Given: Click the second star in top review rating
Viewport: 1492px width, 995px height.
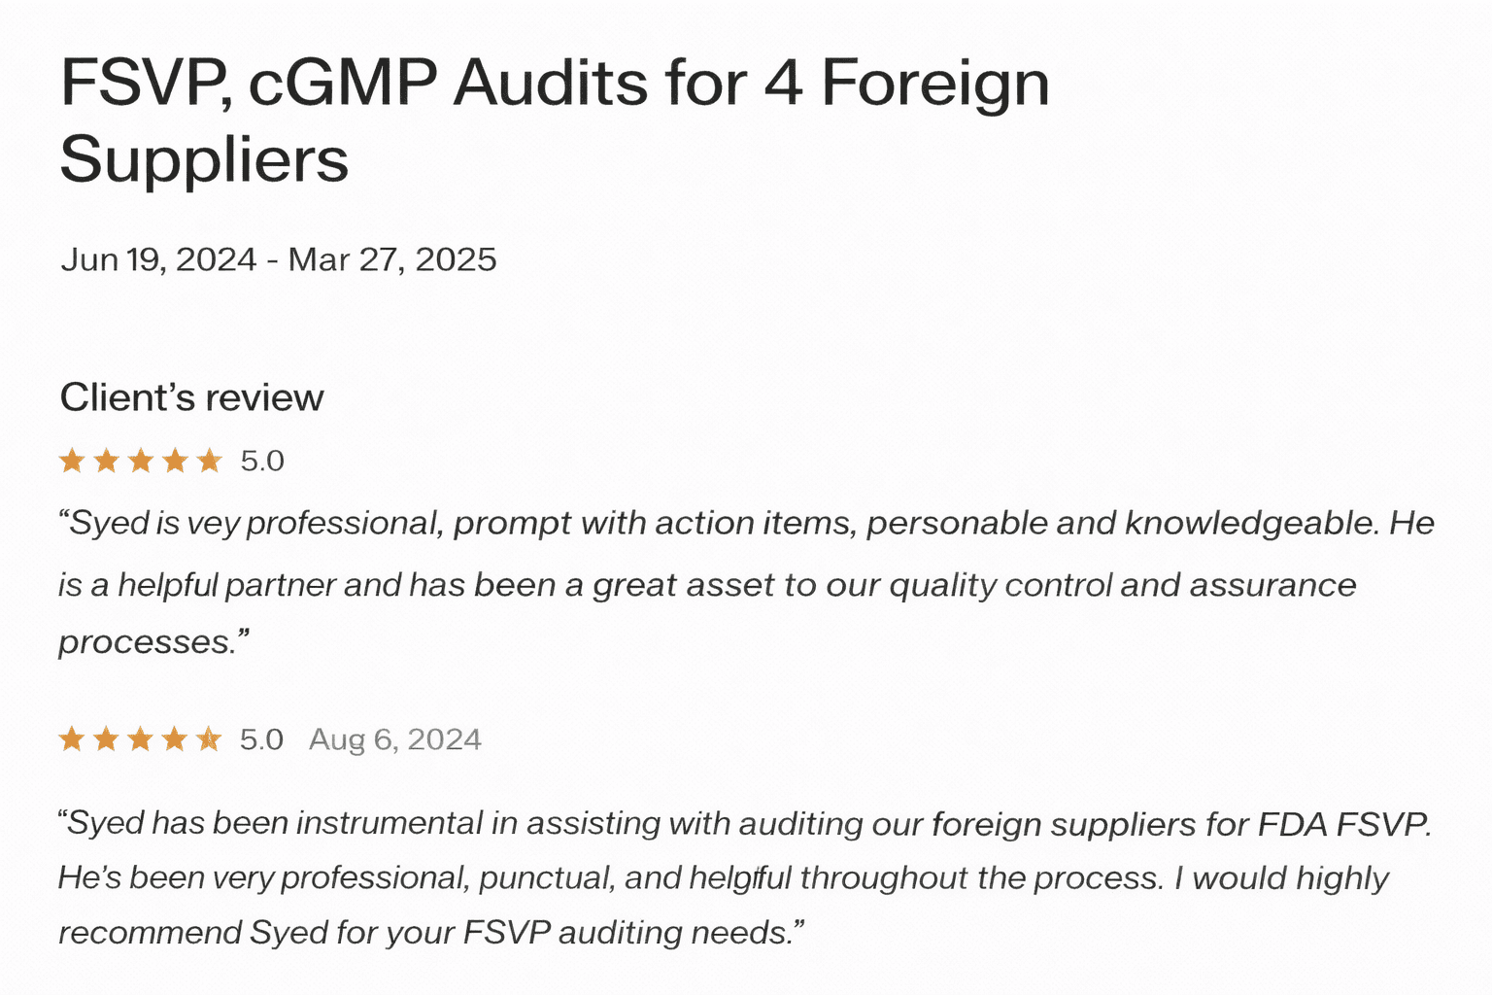Looking at the screenshot, I should (107, 461).
